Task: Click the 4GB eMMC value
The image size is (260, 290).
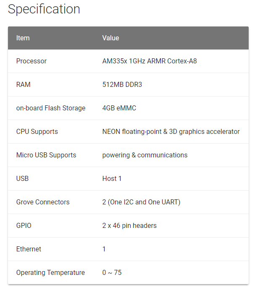Action: (119, 108)
